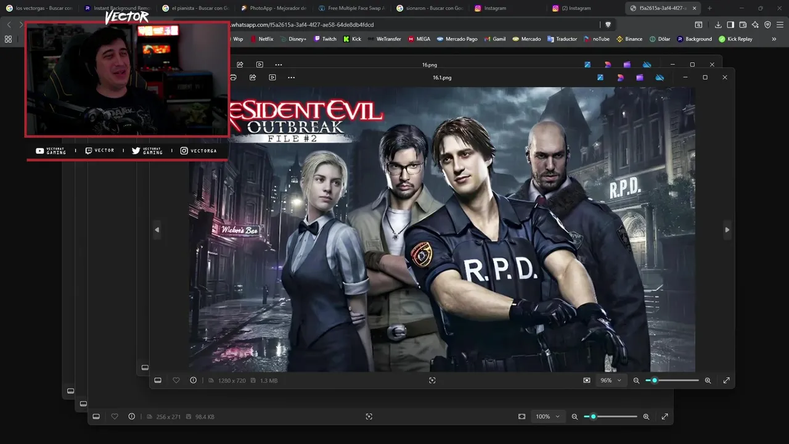Click the Brave Shields icon
Screen dimensions: 789x444
(x=608, y=25)
